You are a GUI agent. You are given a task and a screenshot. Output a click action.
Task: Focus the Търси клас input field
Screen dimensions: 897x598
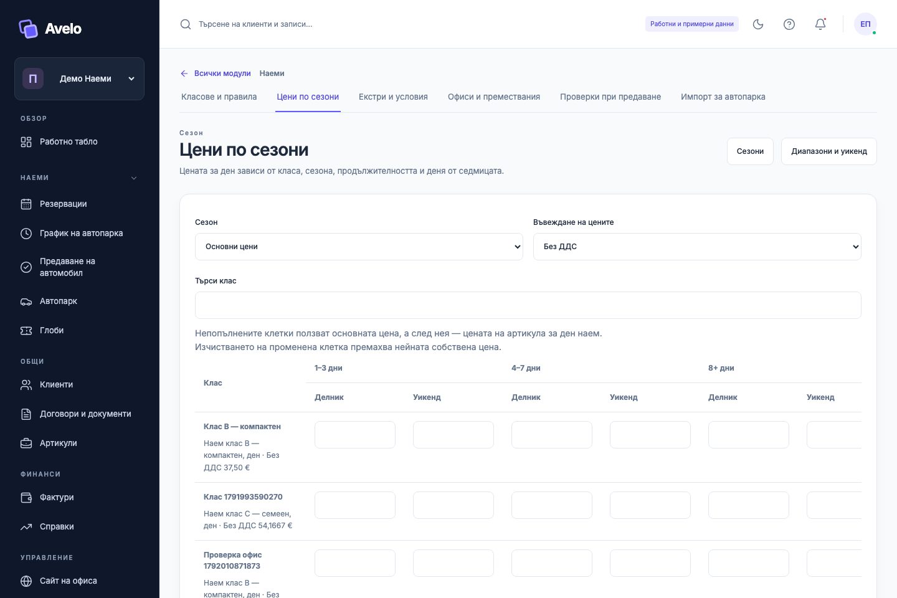point(528,305)
